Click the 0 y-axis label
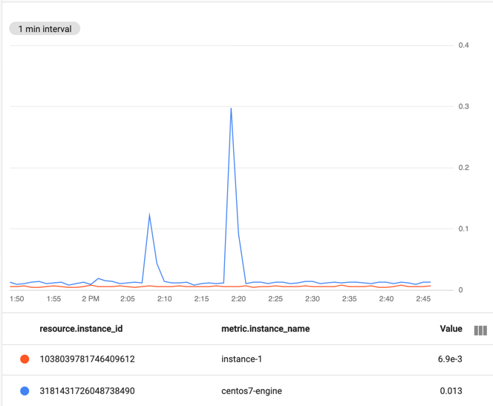The height and width of the screenshot is (406, 493). [460, 290]
